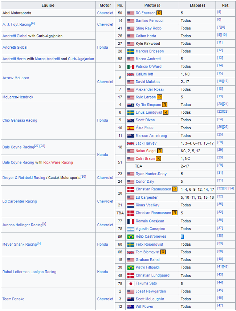The image size is (236, 311).
Task: Click the New Zealand flag beside Scott McLaughlin
Action: click(131, 299)
